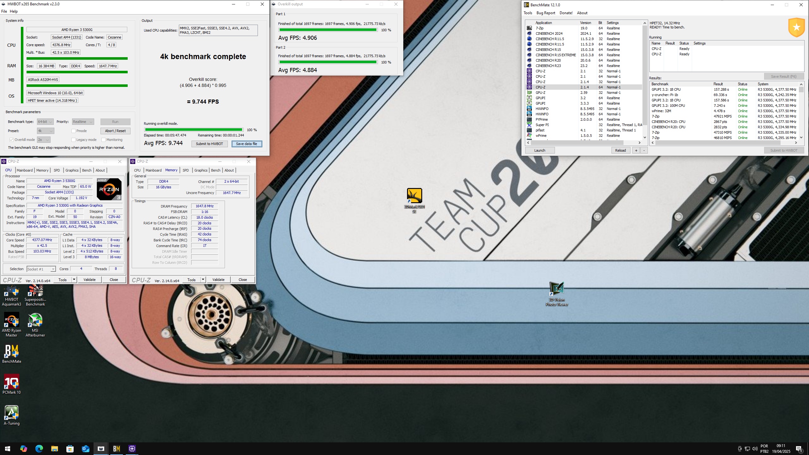809x455 pixels.
Task: Click the 7-Zip application icon in BenchMate list
Action: tap(529, 28)
